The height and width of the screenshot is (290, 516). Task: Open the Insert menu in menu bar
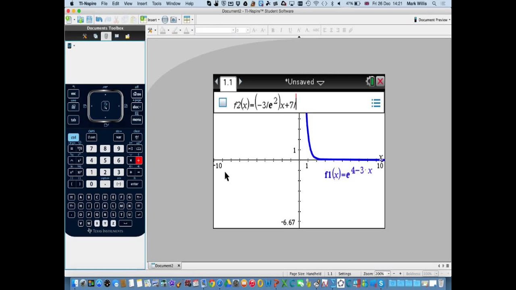pyautogui.click(x=142, y=4)
